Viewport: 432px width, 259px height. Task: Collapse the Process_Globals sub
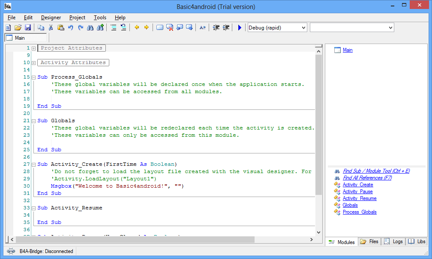click(x=33, y=77)
